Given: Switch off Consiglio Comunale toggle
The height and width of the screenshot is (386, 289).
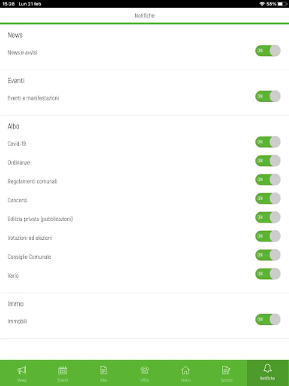Looking at the screenshot, I should [x=268, y=255].
